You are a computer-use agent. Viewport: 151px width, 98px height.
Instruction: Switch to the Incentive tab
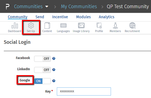click(60, 17)
